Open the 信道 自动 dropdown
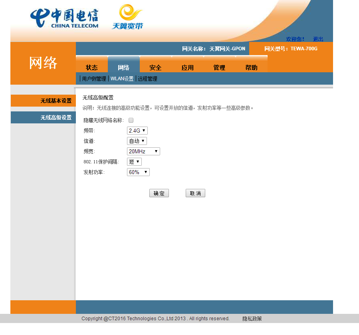Image resolution: width=359 pixels, height=335 pixels. coord(137,141)
